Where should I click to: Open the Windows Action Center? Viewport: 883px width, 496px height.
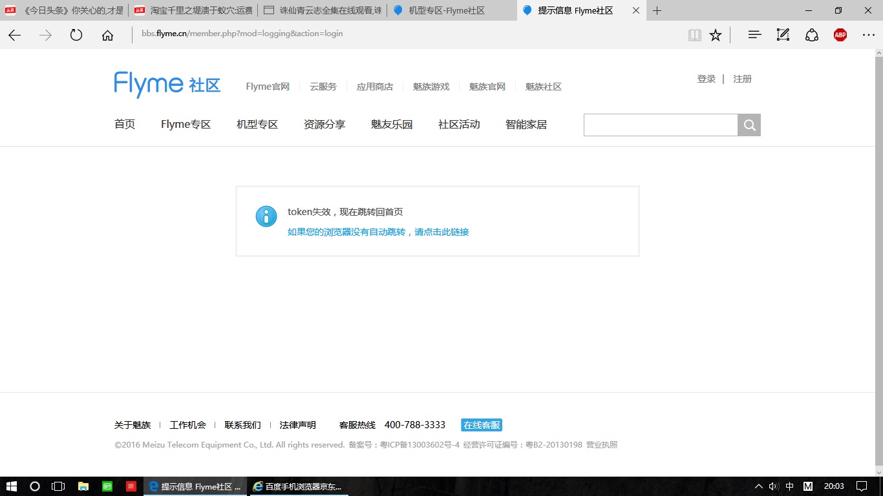pyautogui.click(x=861, y=486)
